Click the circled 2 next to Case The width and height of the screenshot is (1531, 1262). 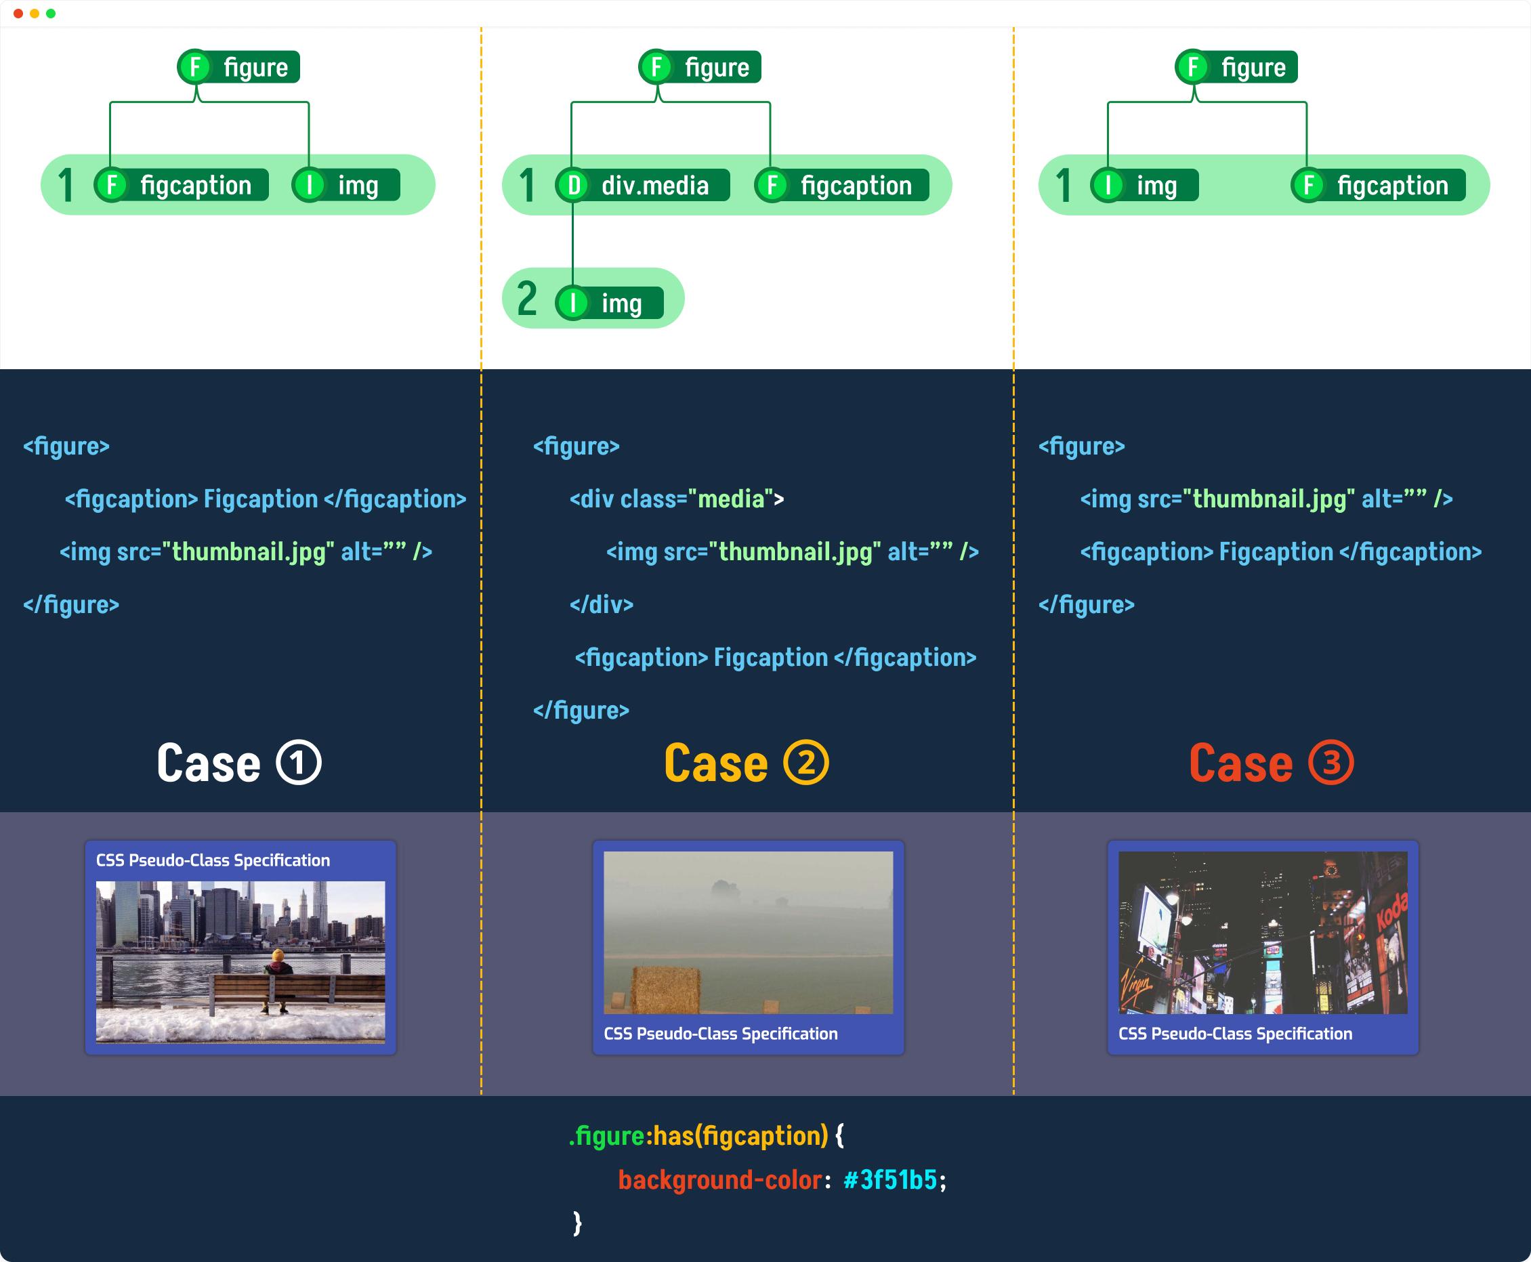[805, 763]
